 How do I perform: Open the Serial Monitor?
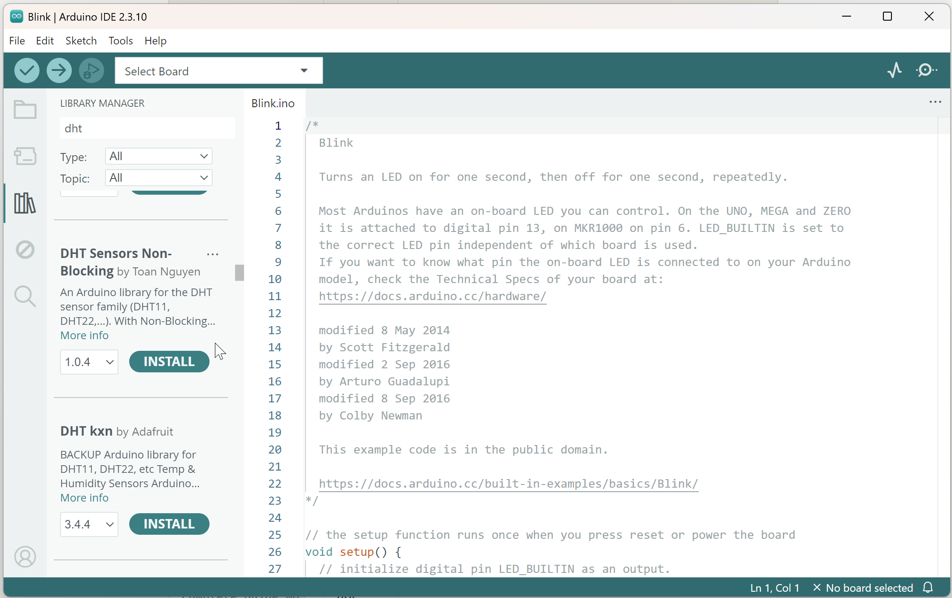[926, 70]
